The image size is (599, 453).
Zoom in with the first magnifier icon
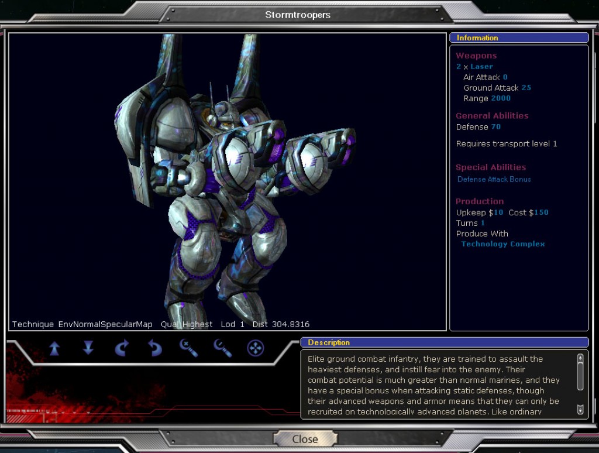pos(188,348)
